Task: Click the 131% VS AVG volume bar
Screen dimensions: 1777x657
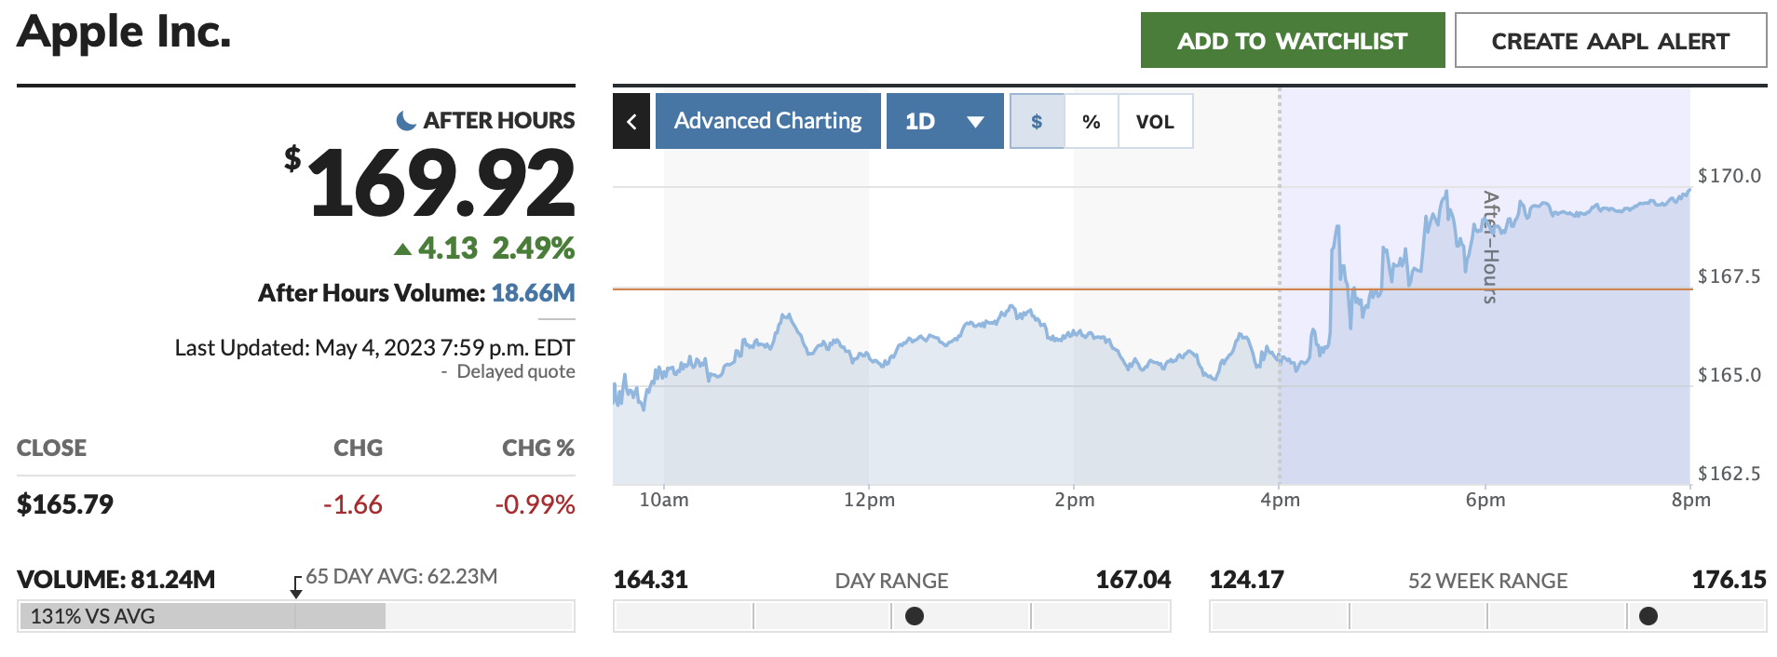Action: 201,616
